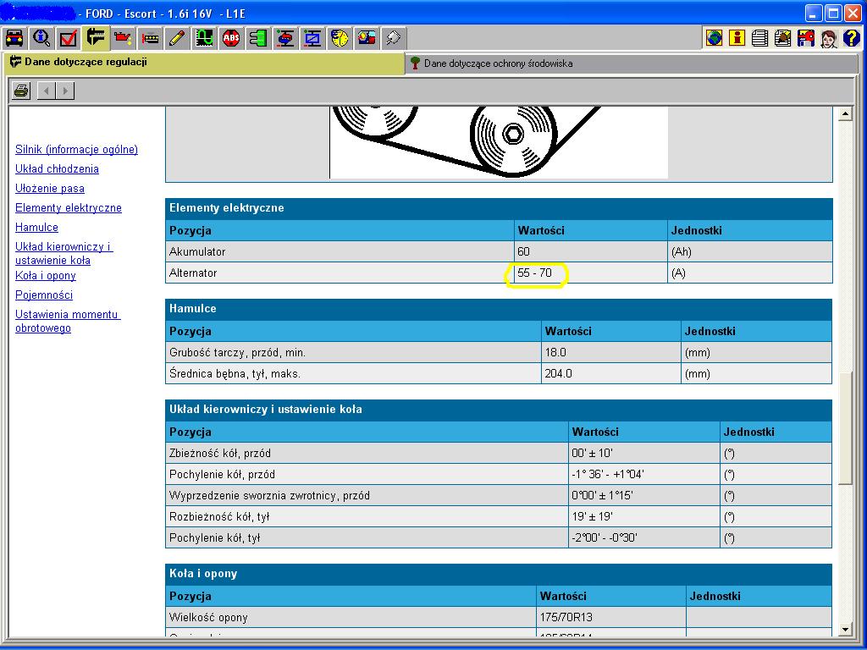Click the checkmark box icon in toolbar
The height and width of the screenshot is (650, 867).
69,38
